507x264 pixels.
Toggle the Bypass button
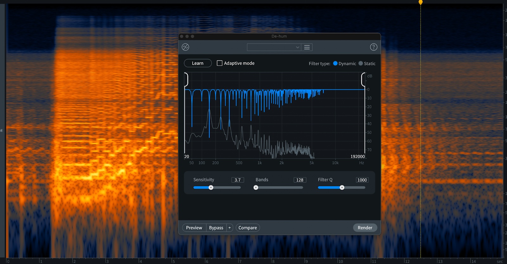[216, 228]
